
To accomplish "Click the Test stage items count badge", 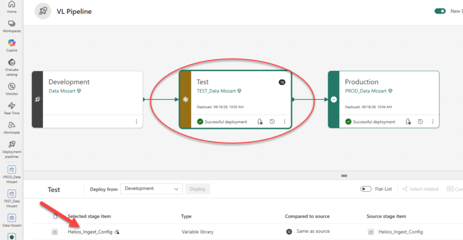I will click(282, 82).
